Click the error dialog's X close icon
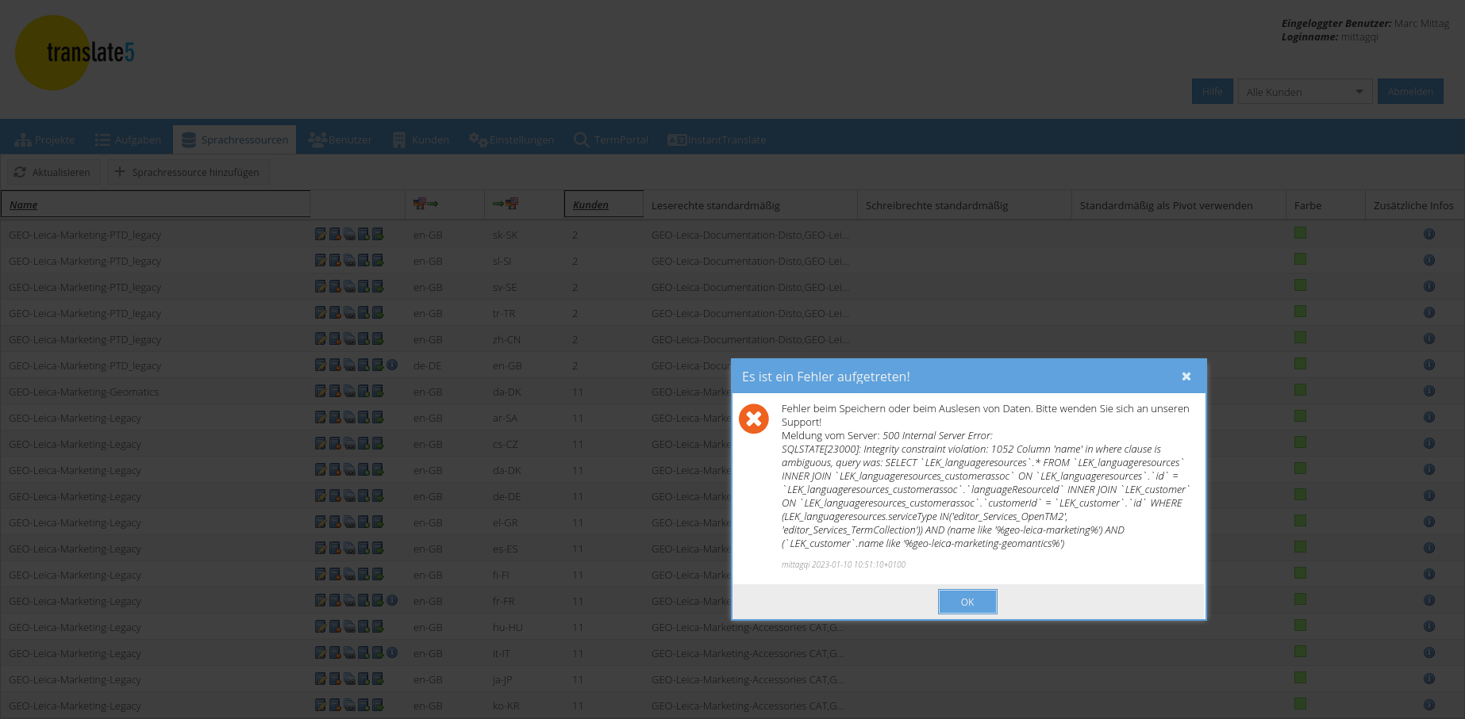Image resolution: width=1465 pixels, height=719 pixels. click(1186, 377)
